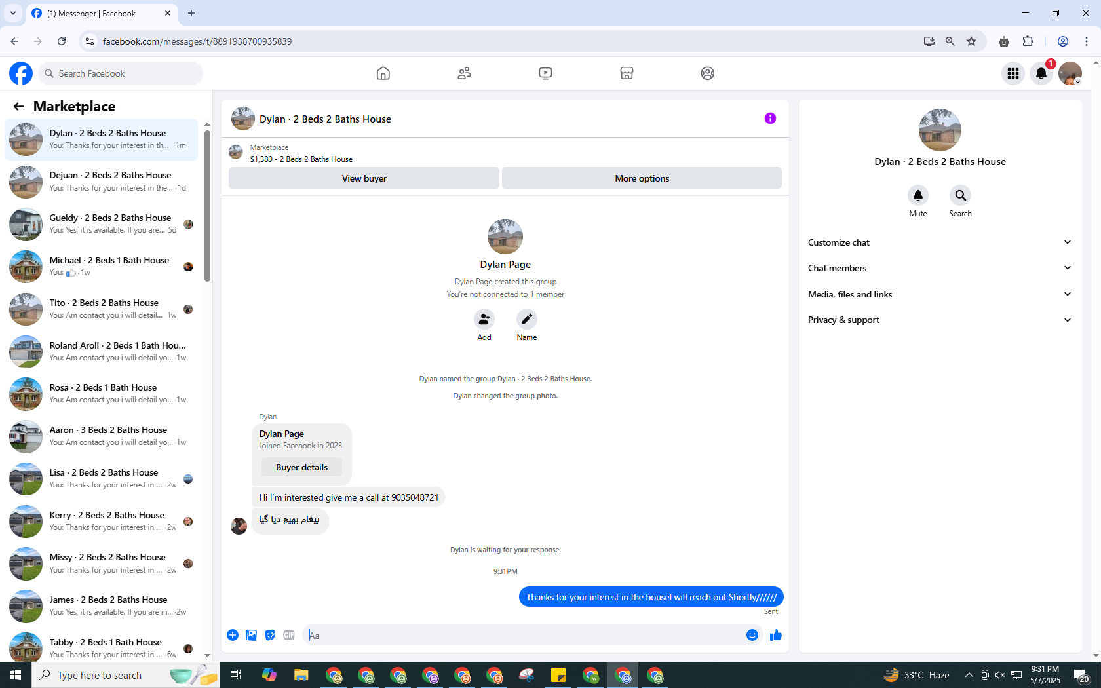Open the Marketplace storefront icon
This screenshot has width=1101, height=688.
coord(627,73)
